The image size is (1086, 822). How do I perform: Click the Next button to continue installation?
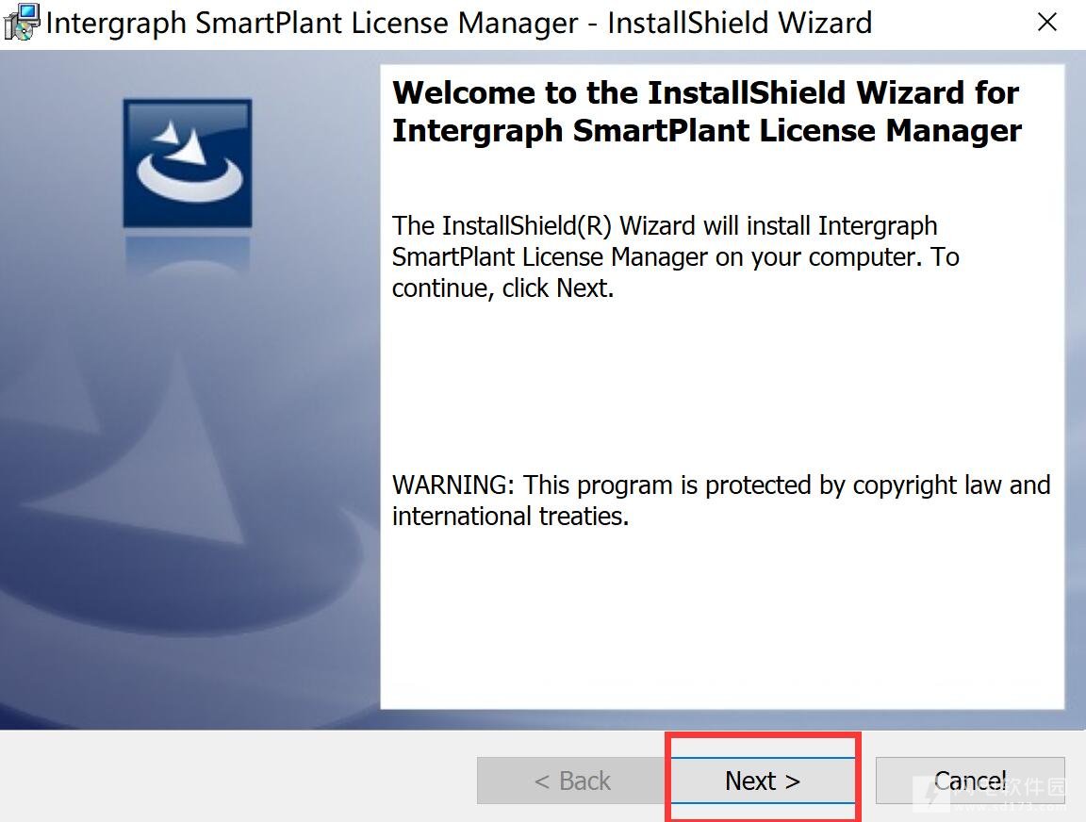pyautogui.click(x=763, y=781)
